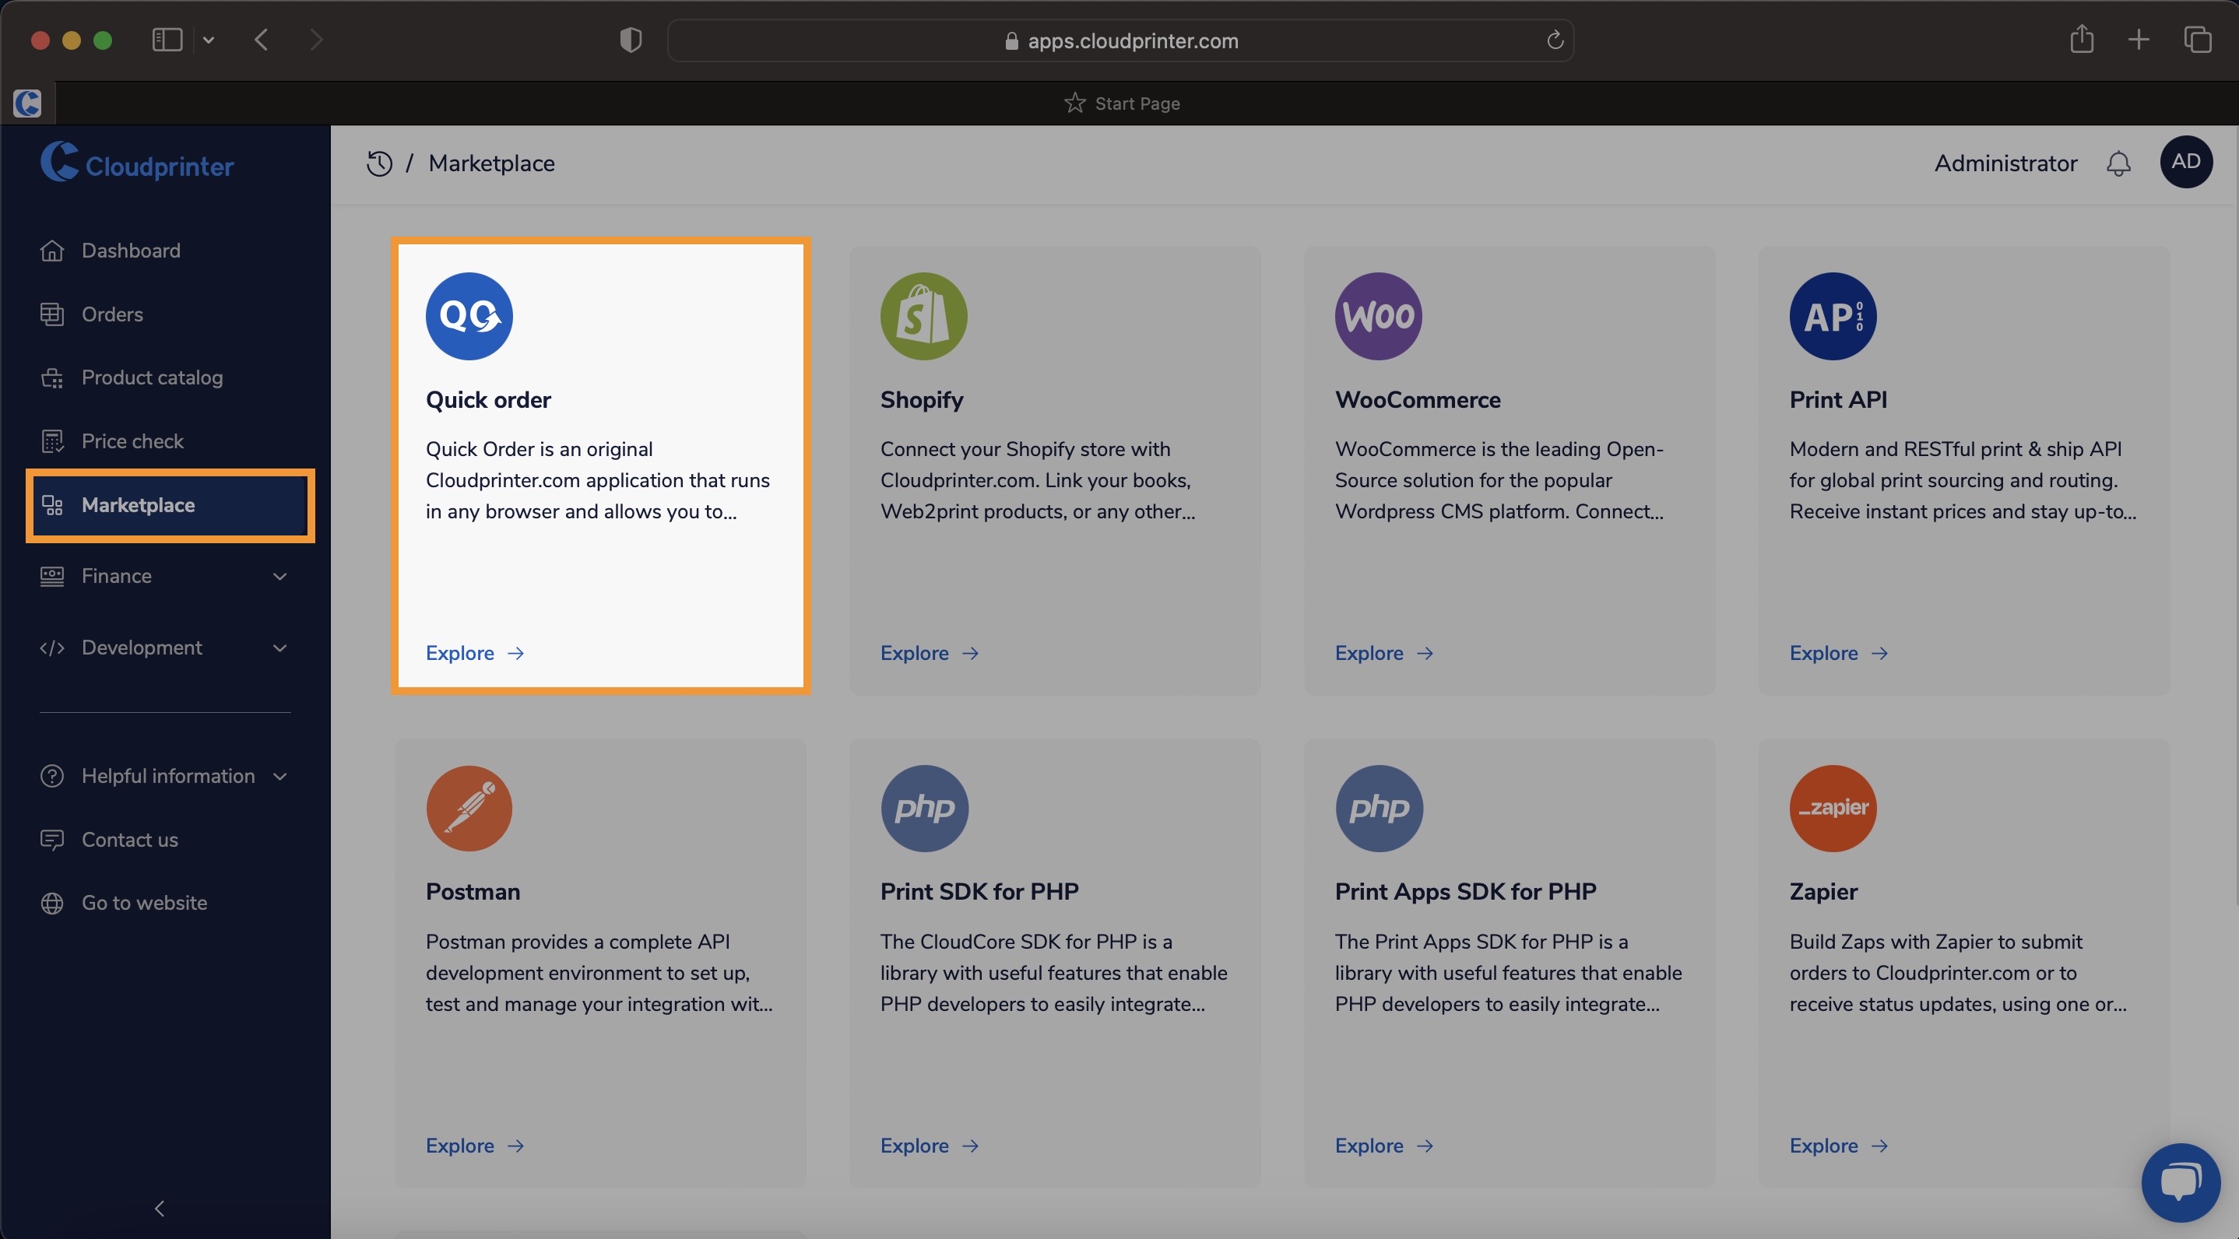Image resolution: width=2239 pixels, height=1239 pixels.
Task: Open a new Safari tab
Action: coord(2139,39)
